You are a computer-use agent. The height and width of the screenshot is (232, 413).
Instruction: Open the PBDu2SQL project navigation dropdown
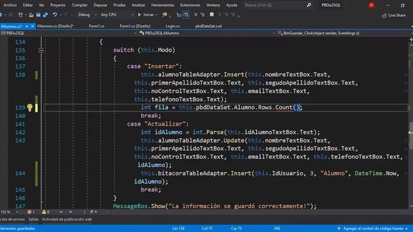click(68, 33)
